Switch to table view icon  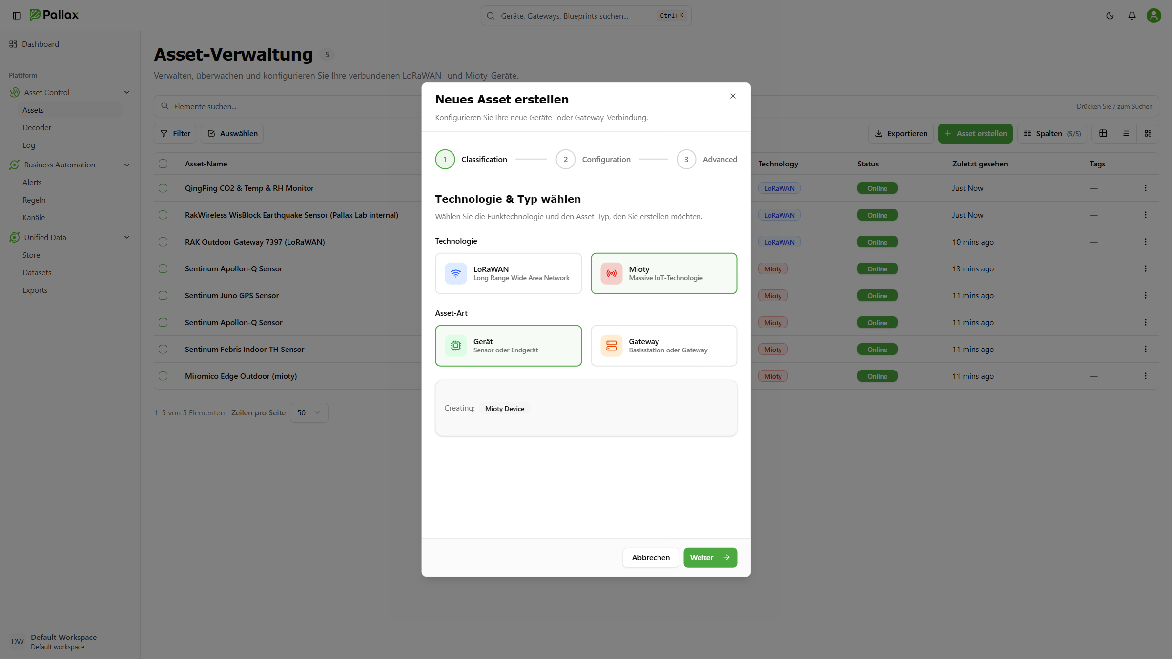click(x=1103, y=133)
